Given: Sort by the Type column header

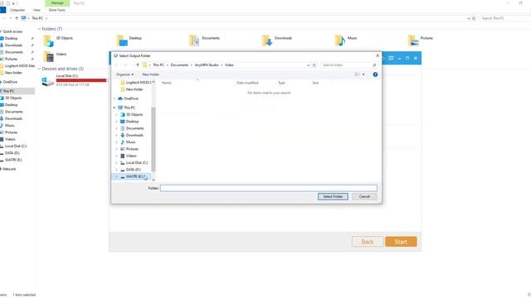Looking at the screenshot, I should (282, 83).
